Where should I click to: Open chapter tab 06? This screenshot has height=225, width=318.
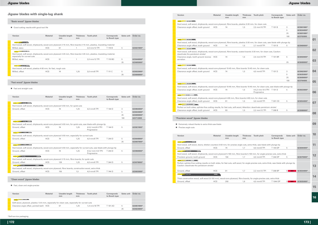pyautogui.click(x=314, y=92)
